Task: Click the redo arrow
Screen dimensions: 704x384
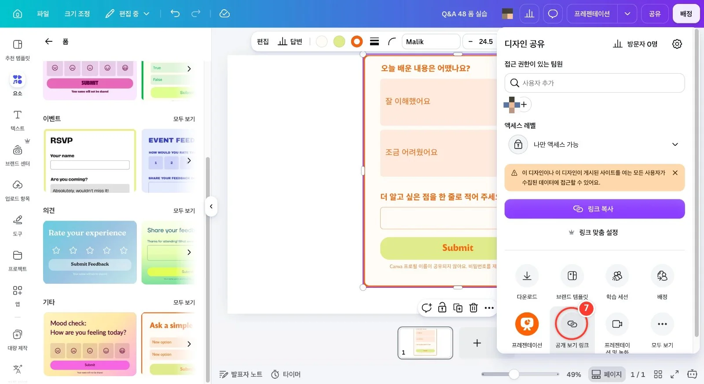Action: click(x=196, y=14)
